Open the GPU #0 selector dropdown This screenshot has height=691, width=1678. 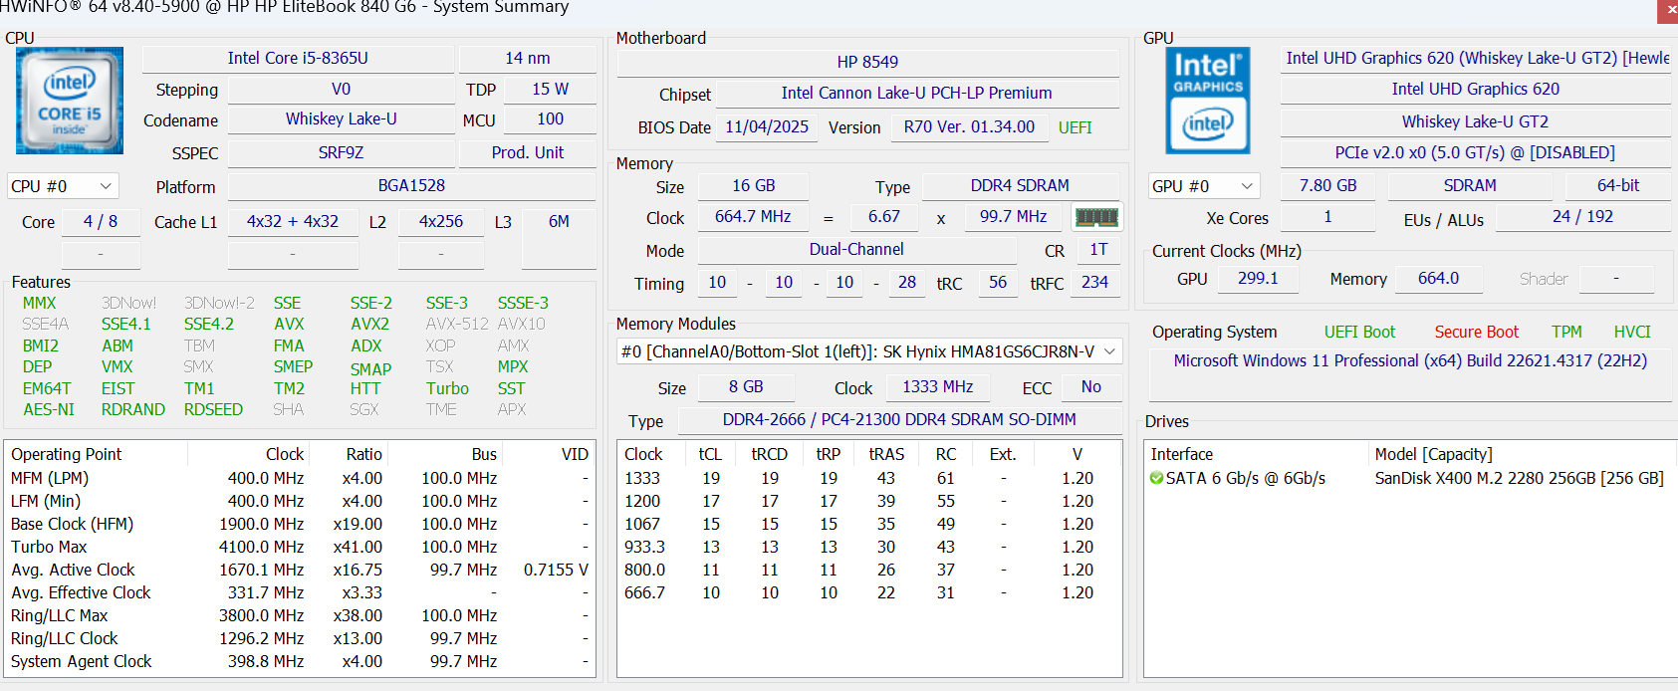[1203, 186]
